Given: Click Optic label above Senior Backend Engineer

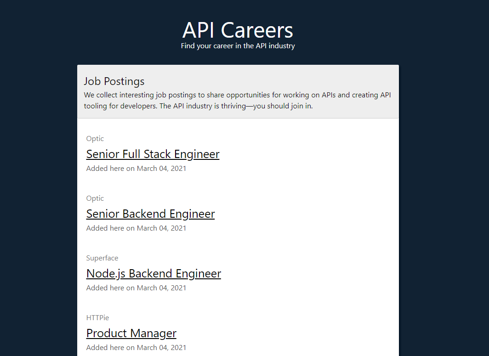Looking at the screenshot, I should click(x=95, y=198).
